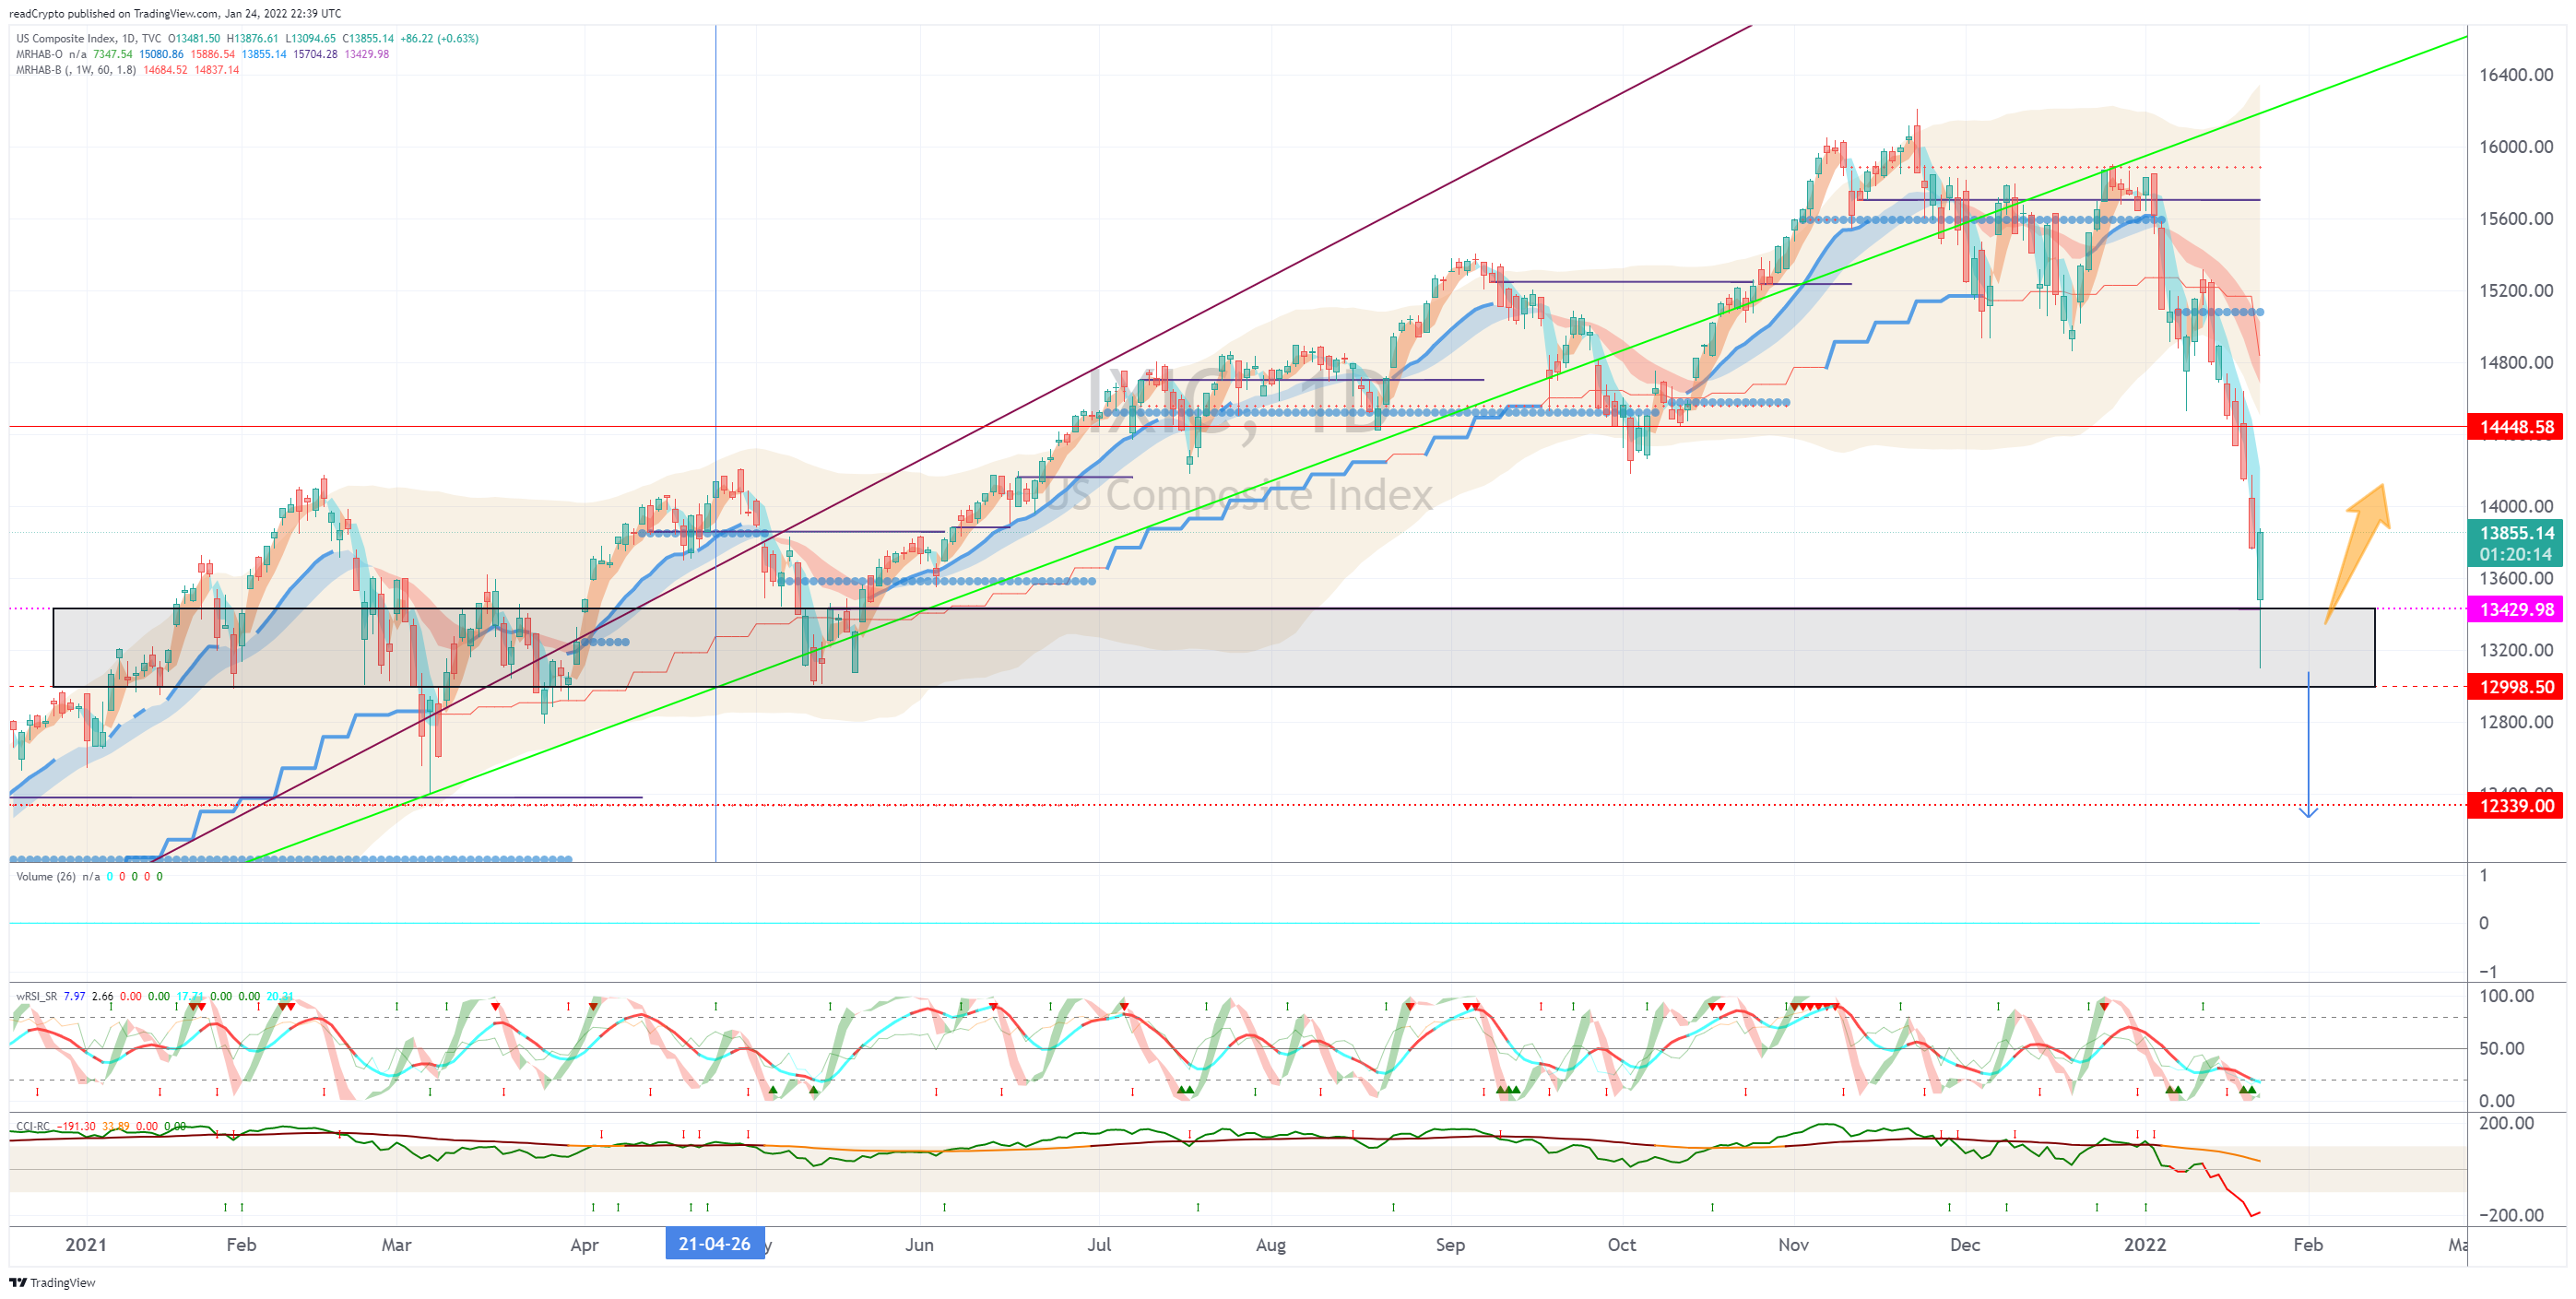
Task: Click the -200.00 CCI scale value
Action: pyautogui.click(x=2511, y=1216)
